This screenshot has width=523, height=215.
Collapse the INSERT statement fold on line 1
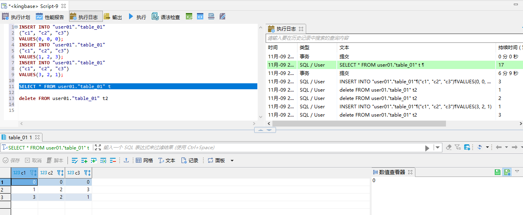16,27
